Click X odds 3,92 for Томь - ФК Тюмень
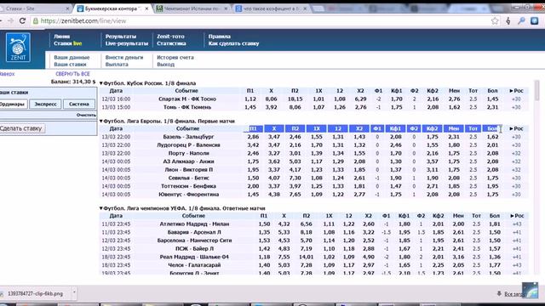 271,108
